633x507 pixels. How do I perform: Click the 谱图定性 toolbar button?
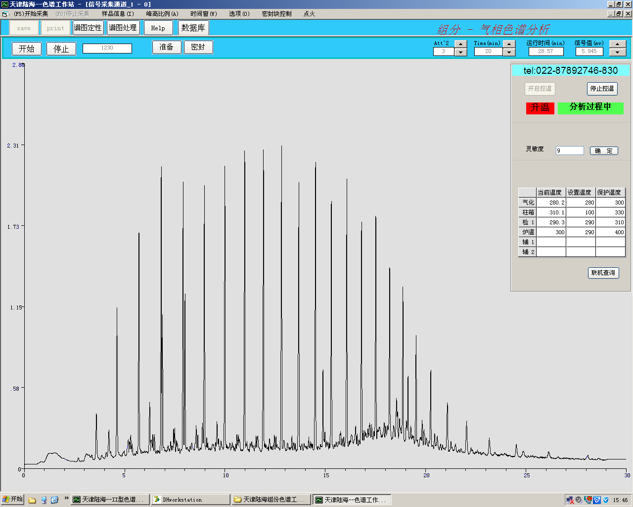pos(88,28)
